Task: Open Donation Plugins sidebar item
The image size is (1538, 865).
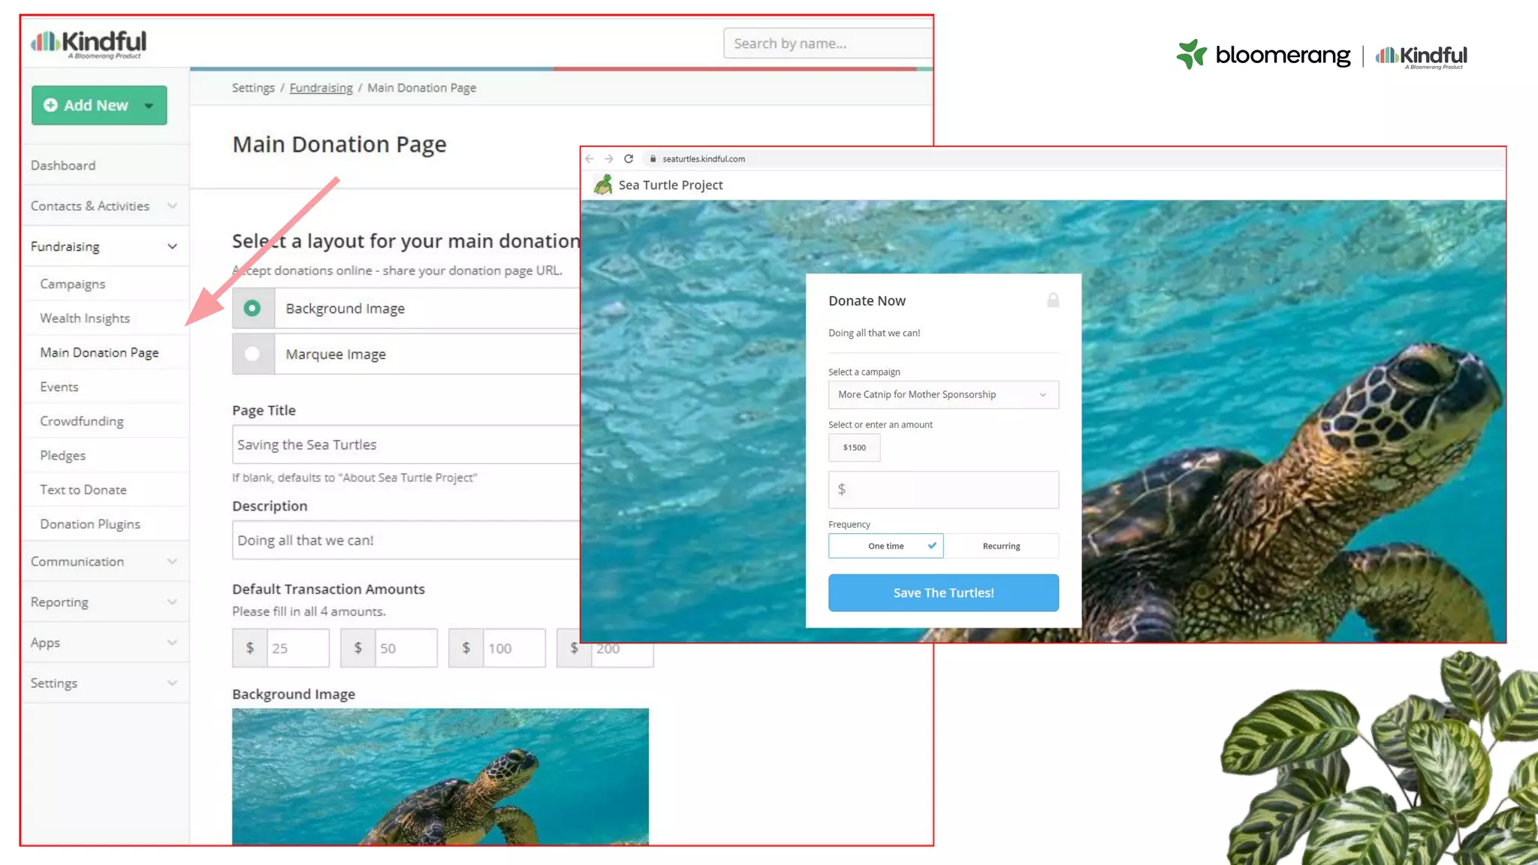Action: [90, 524]
